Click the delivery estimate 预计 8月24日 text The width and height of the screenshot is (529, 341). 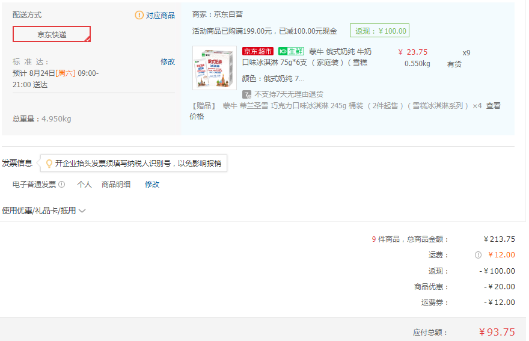point(56,79)
